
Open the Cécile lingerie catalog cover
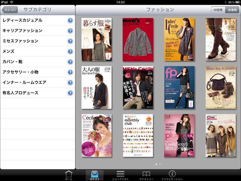(96, 136)
